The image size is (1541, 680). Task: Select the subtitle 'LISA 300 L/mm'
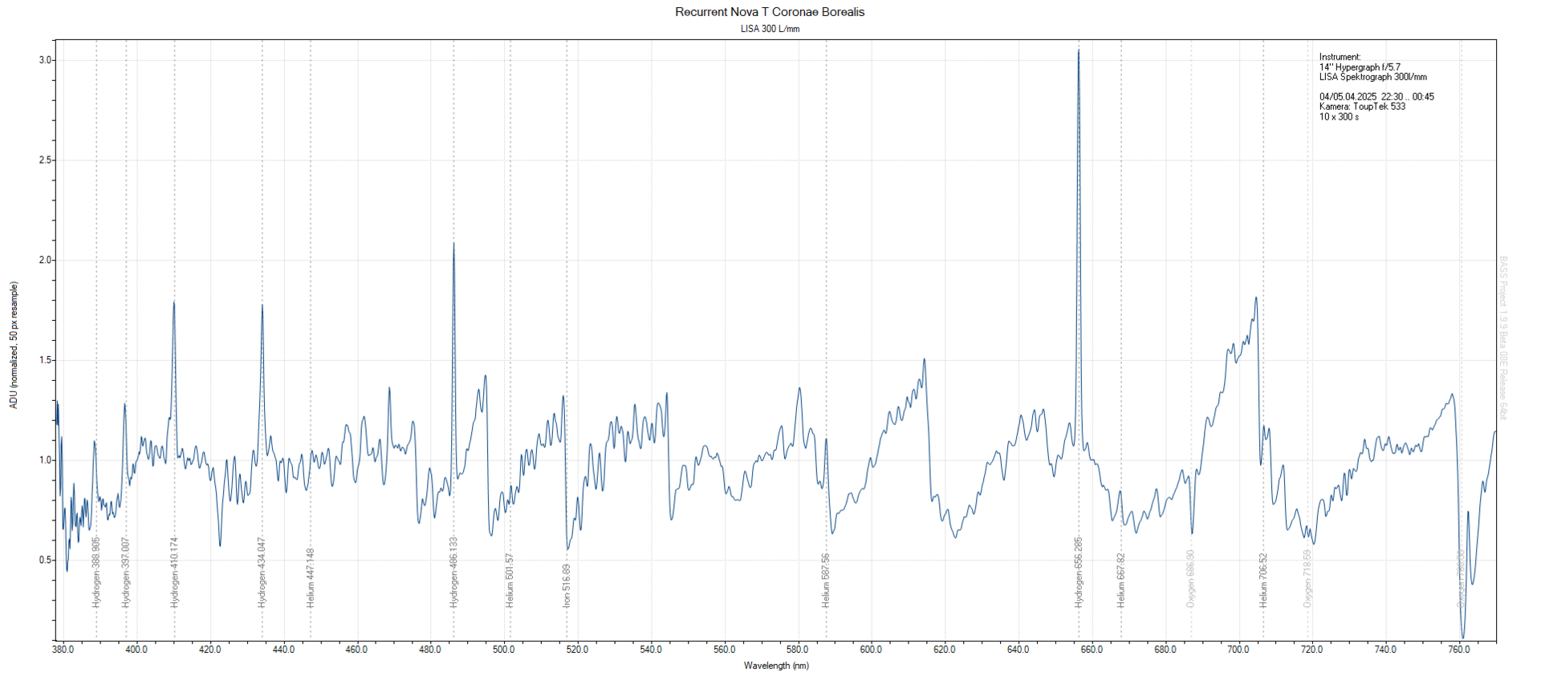770,29
